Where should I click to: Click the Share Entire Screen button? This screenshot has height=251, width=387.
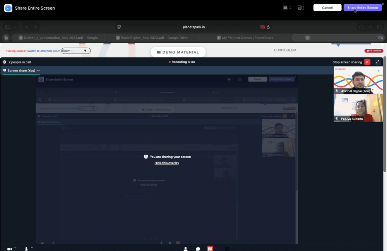point(363,8)
